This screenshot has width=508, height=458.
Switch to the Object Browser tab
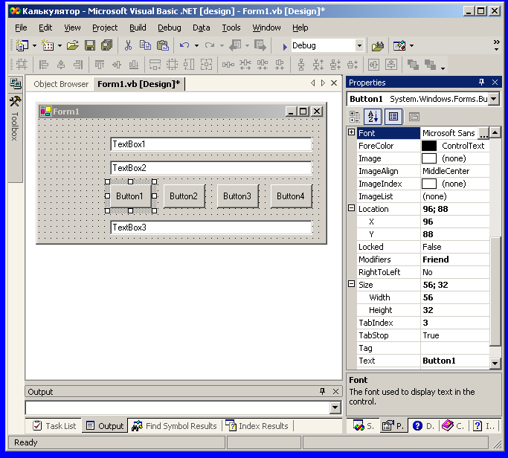(x=61, y=84)
